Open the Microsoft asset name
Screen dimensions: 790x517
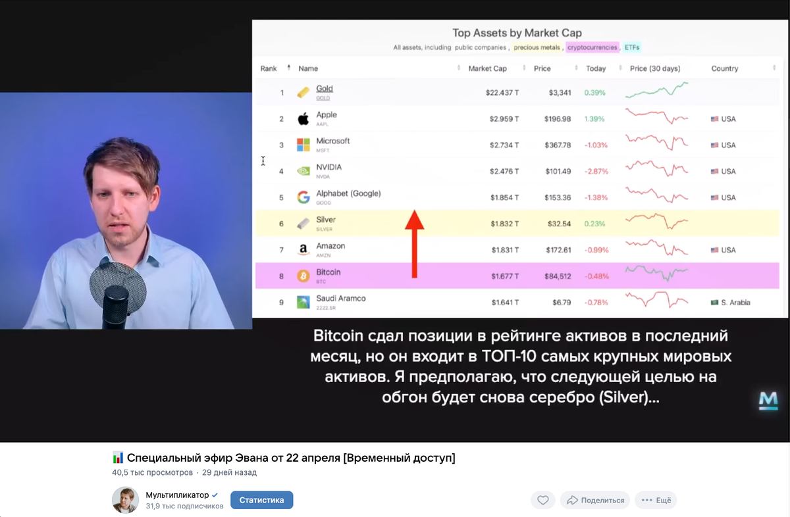333,141
